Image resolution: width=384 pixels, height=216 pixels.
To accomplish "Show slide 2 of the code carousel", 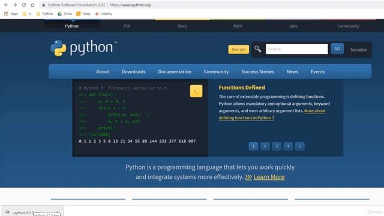I will tap(265, 146).
